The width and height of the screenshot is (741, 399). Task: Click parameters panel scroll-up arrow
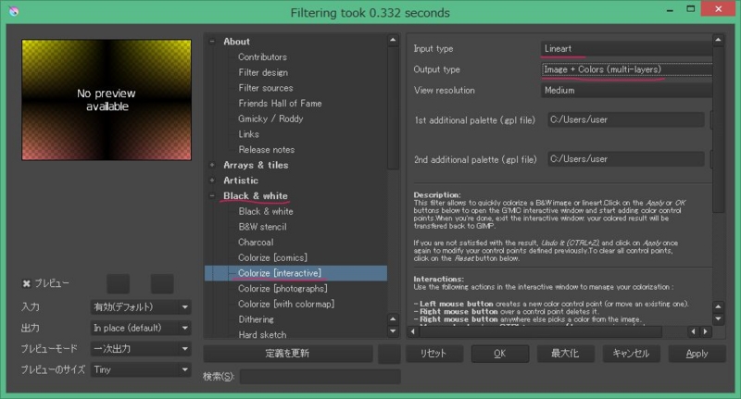click(x=718, y=40)
